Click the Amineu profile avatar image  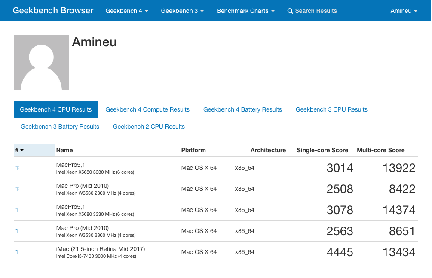41,62
